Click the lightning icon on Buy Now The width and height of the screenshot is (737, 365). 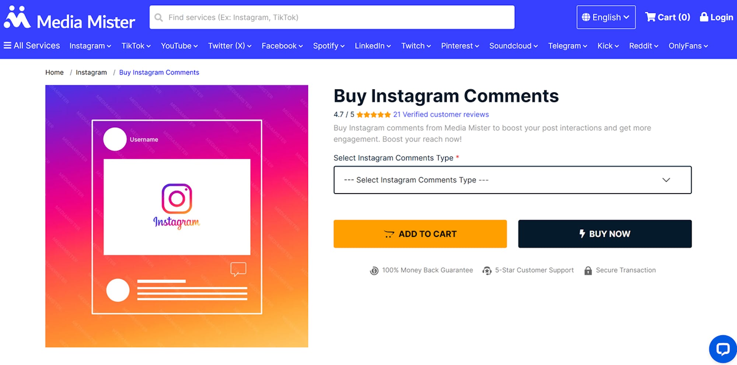582,234
